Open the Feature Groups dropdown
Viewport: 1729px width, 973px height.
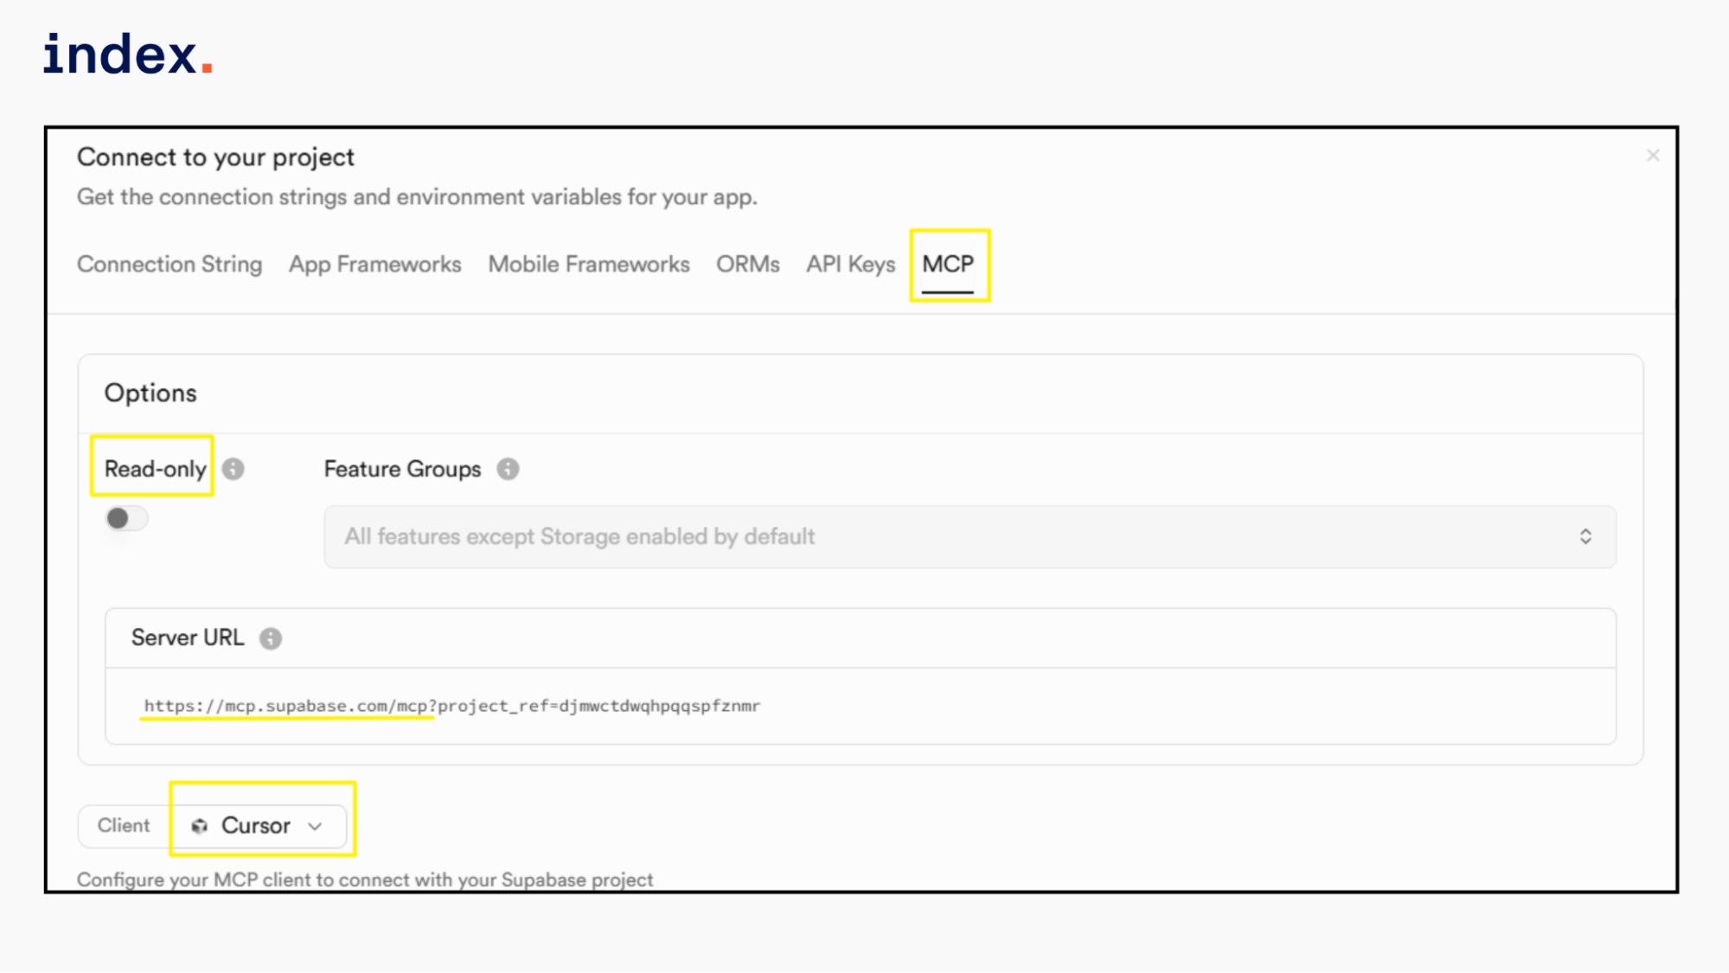click(x=969, y=537)
